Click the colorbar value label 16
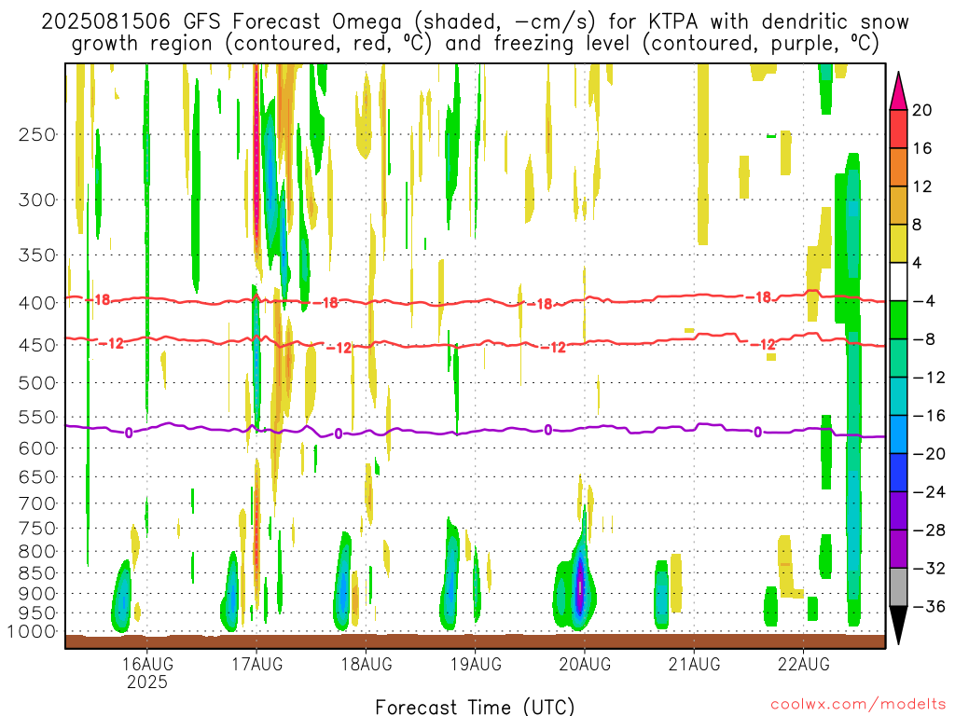This screenshot has height=716, width=955. click(922, 148)
